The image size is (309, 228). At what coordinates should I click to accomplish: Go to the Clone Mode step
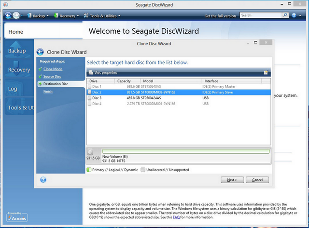pyautogui.click(x=53, y=69)
